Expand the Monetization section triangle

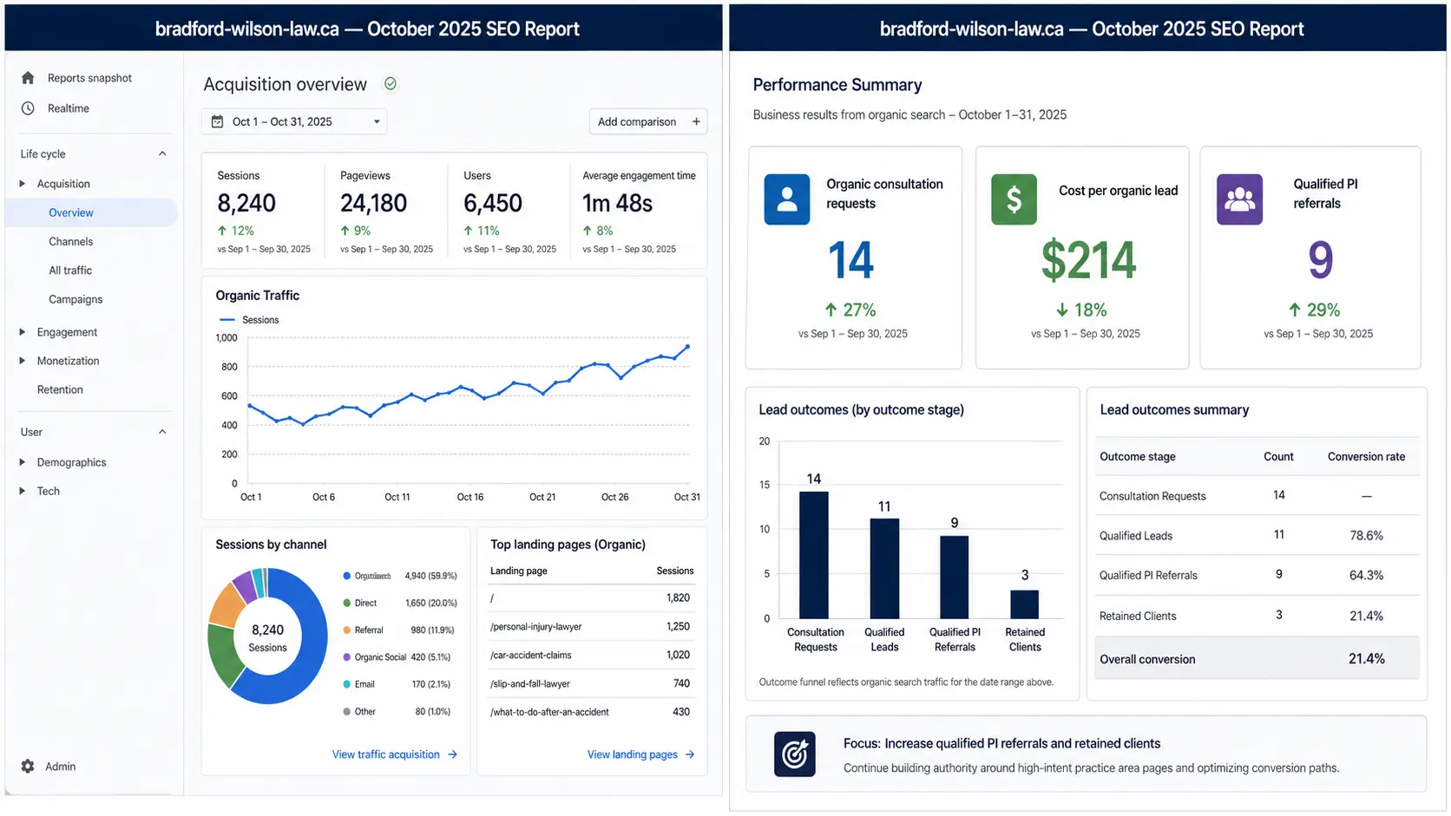[23, 361]
